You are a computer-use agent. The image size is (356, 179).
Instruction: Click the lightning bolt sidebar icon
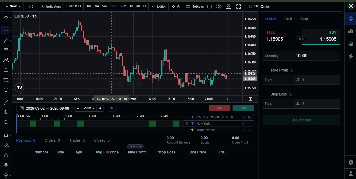(351, 56)
